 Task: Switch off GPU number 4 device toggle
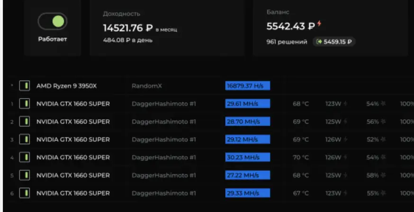coord(24,158)
